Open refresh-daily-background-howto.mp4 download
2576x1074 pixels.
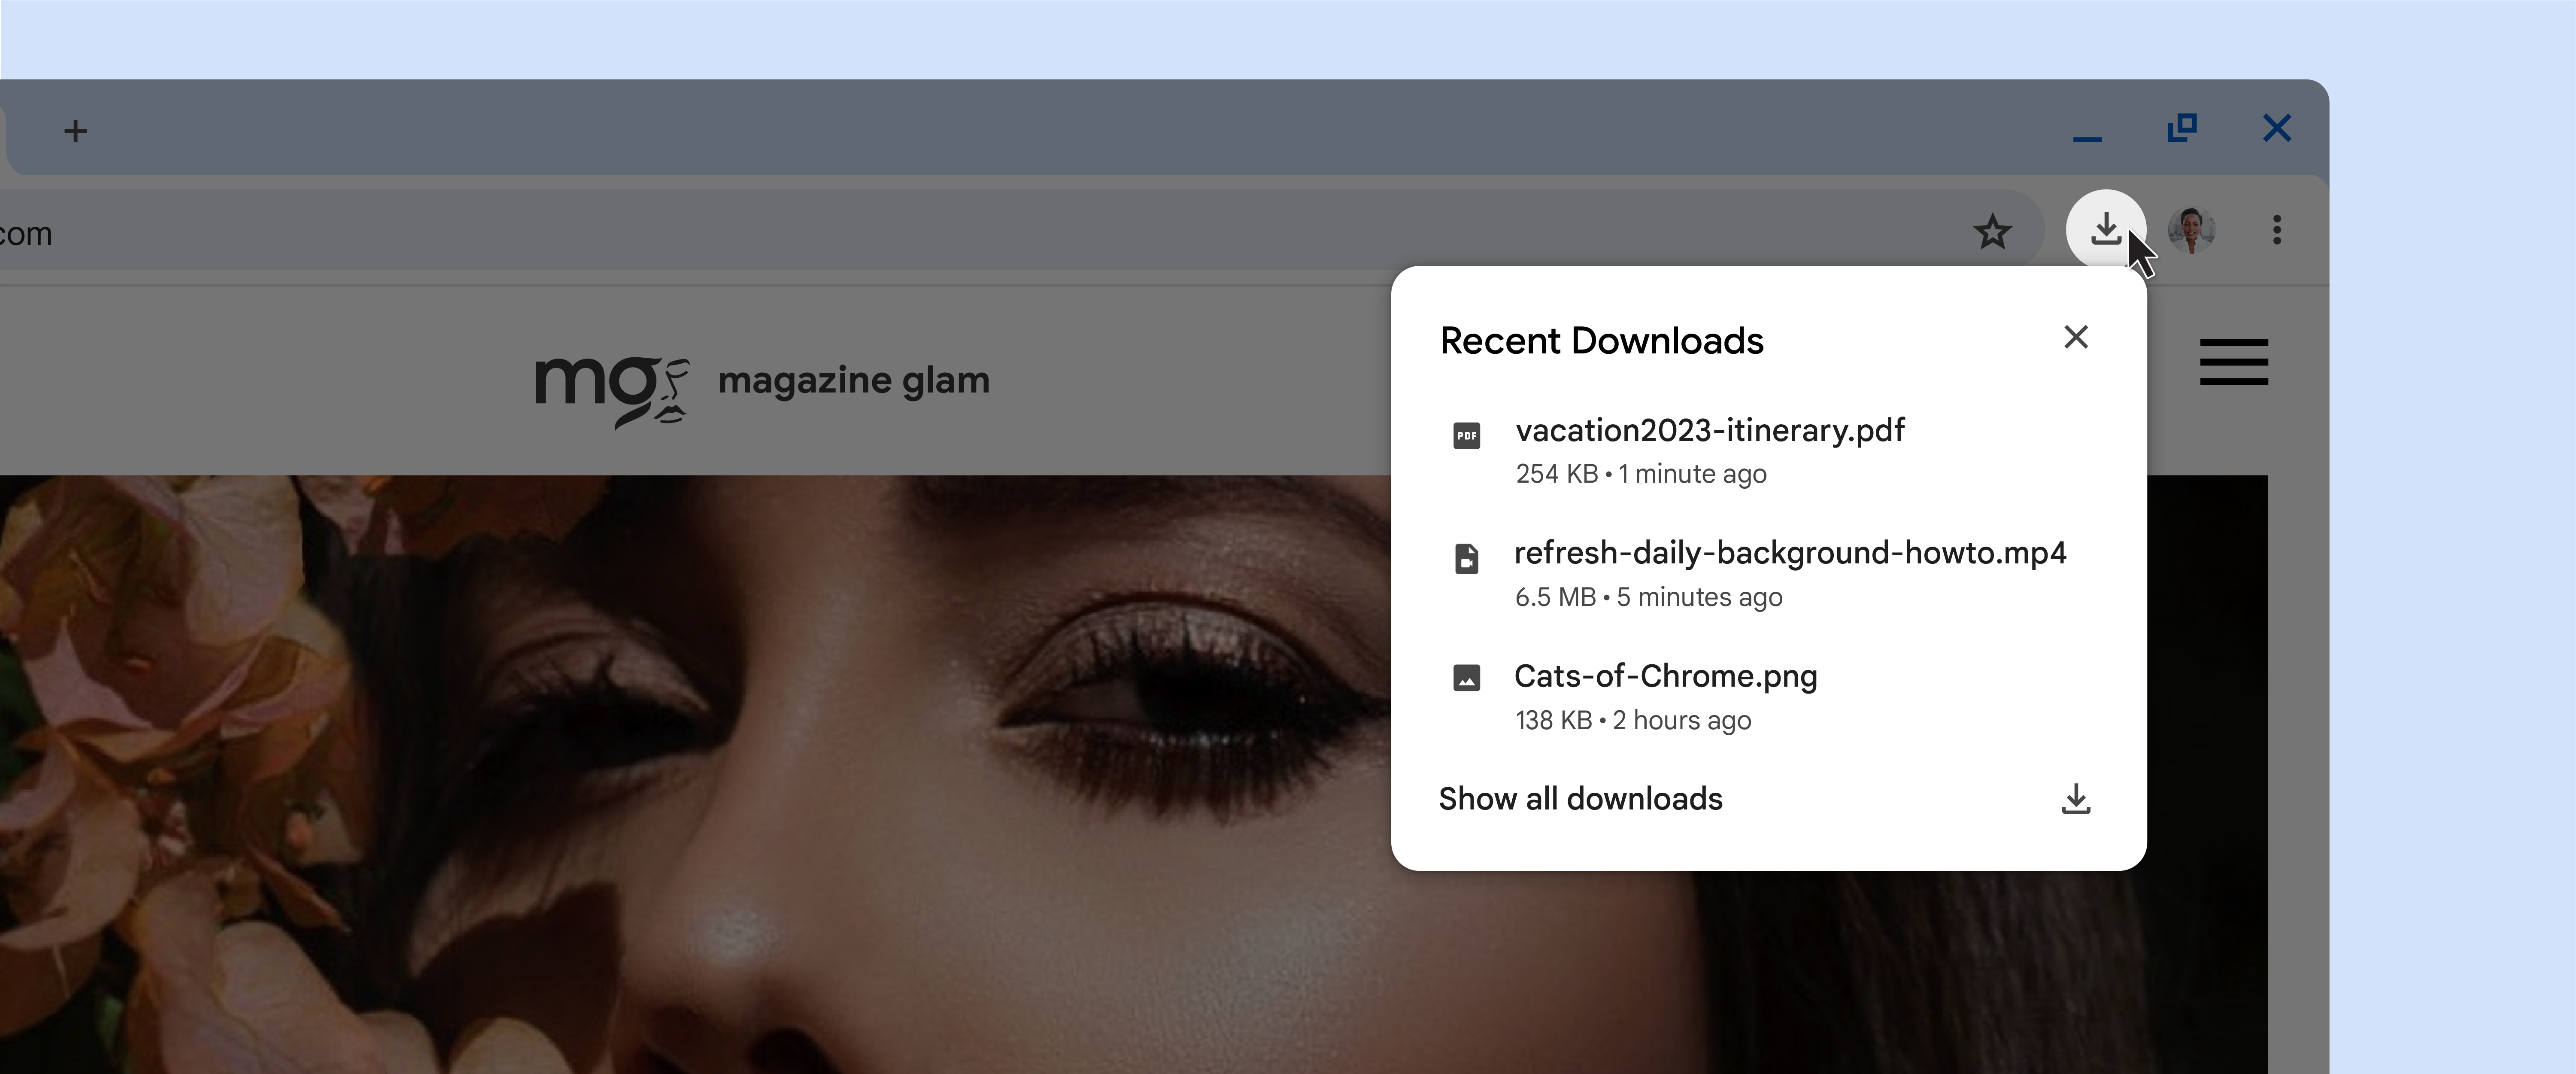pyautogui.click(x=1789, y=553)
